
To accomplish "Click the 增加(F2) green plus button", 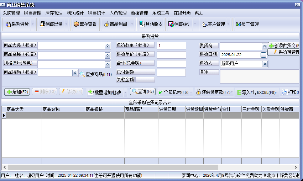I will pyautogui.click(x=17, y=92).
